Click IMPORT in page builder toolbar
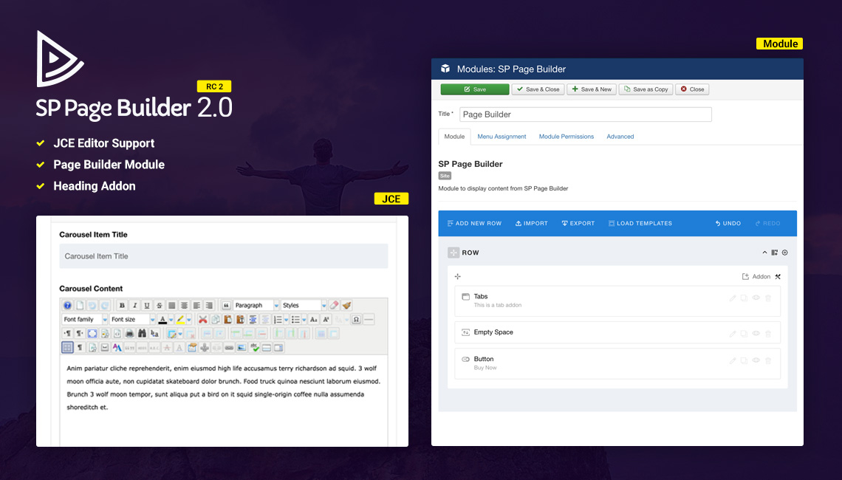The width and height of the screenshot is (842, 480). pos(532,223)
